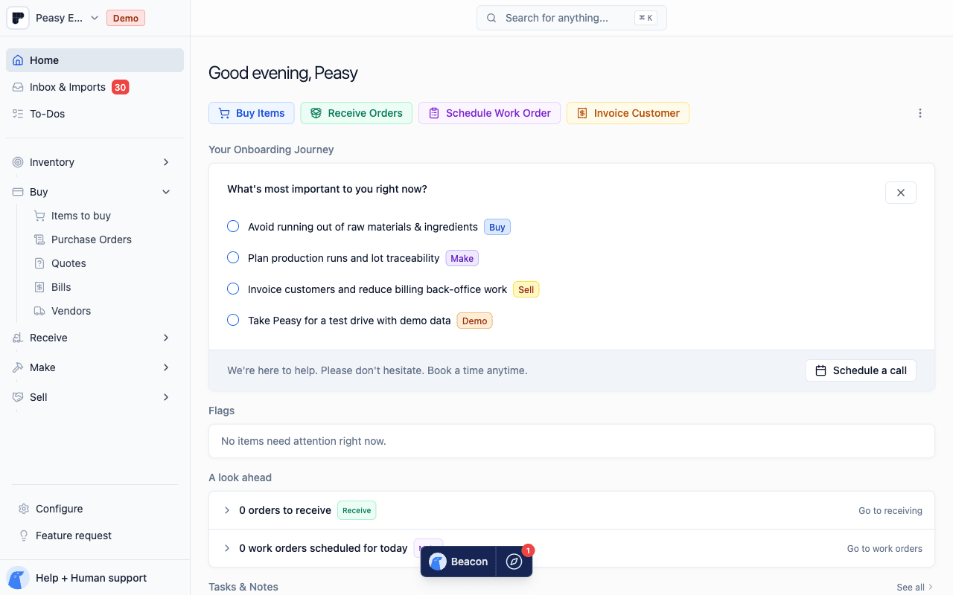Click the Home house icon

(18, 60)
